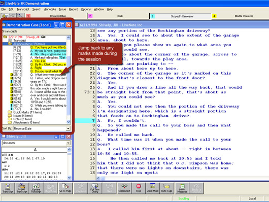Screen dimensions: 269x202
Task: Click the Go To Page toolbar button
Action: (x=65, y=188)
